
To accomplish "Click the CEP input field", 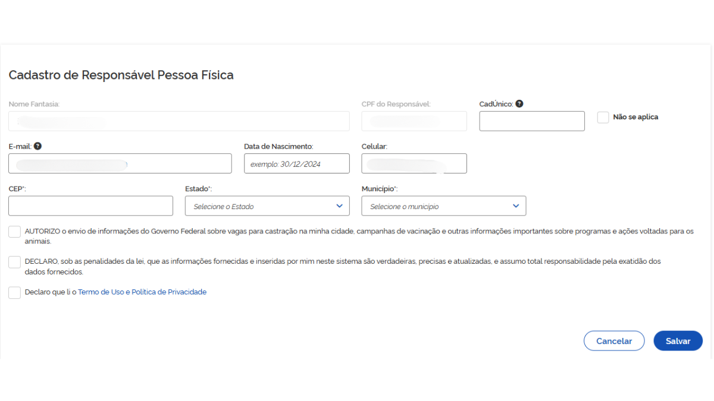I will [90, 206].
